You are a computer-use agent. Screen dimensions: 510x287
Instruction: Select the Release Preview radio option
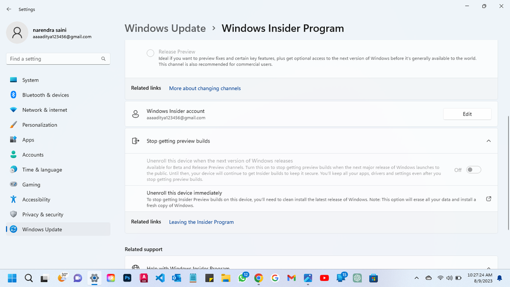(x=150, y=53)
